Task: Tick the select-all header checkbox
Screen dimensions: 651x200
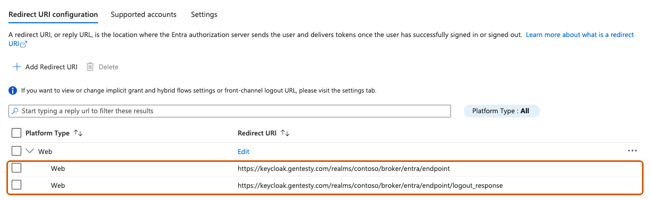Action: [16, 133]
